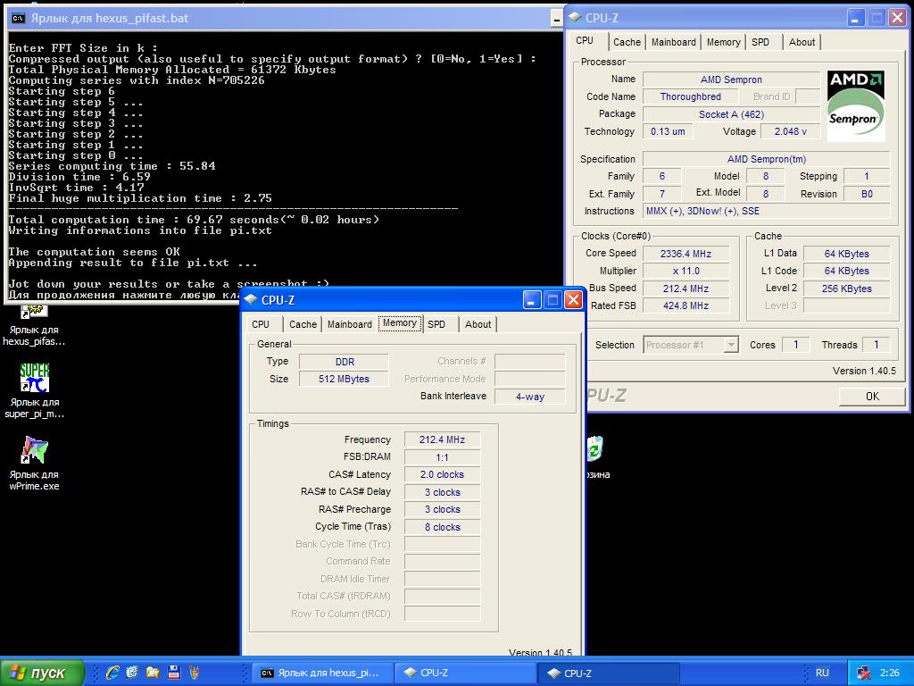Click the Voltage value 2.048 v
This screenshot has height=686, width=914.
pos(791,132)
